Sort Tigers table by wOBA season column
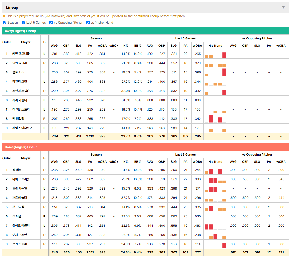 [x=102, y=46]
